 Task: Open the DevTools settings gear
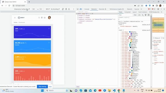point(158,9)
